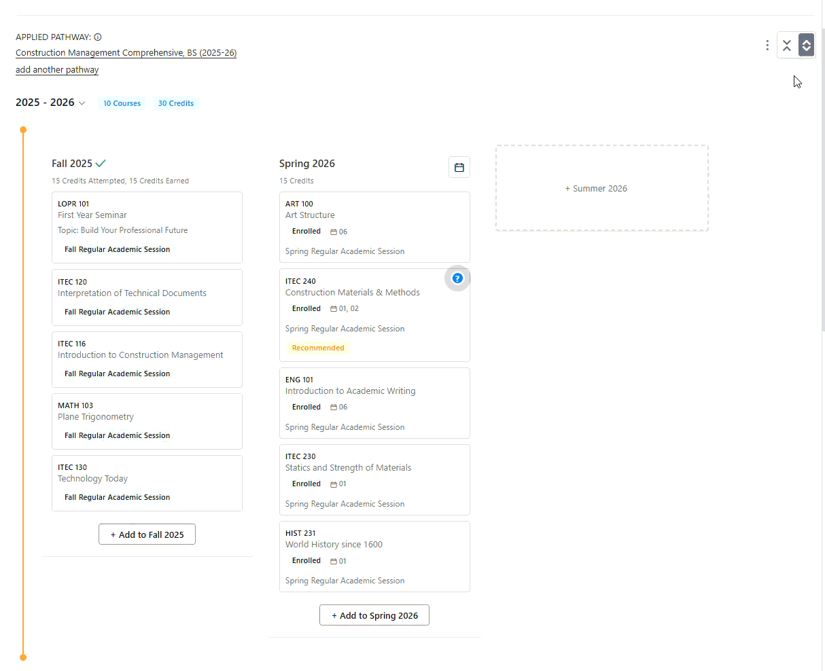Open the LOPR 101 First Year Seminar card
The width and height of the screenshot is (825, 671).
(x=147, y=228)
